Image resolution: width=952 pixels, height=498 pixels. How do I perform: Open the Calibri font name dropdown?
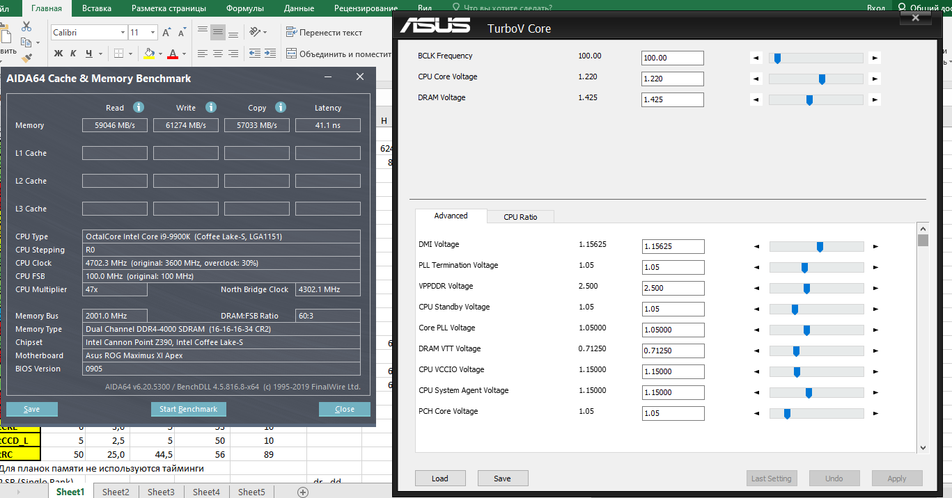[x=123, y=33]
